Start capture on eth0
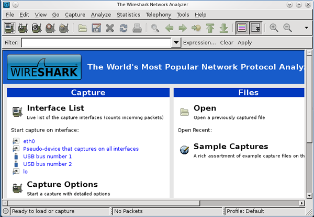314x217 pixels. click(x=29, y=141)
